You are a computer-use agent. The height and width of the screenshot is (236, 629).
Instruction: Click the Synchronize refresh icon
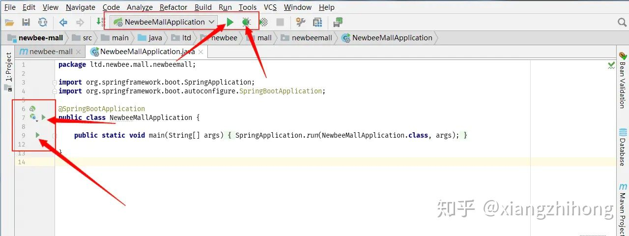[x=43, y=22]
